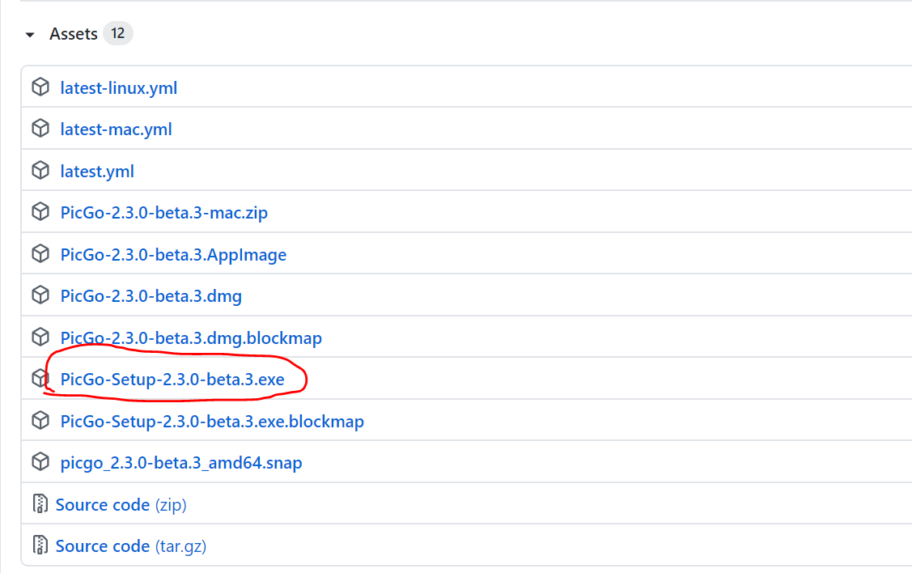Screen dimensions: 912x573
Task: Download Source code (zip)
Action: point(121,504)
